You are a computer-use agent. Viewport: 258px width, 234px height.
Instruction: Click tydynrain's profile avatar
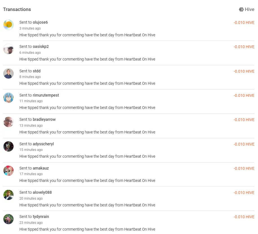point(8,219)
